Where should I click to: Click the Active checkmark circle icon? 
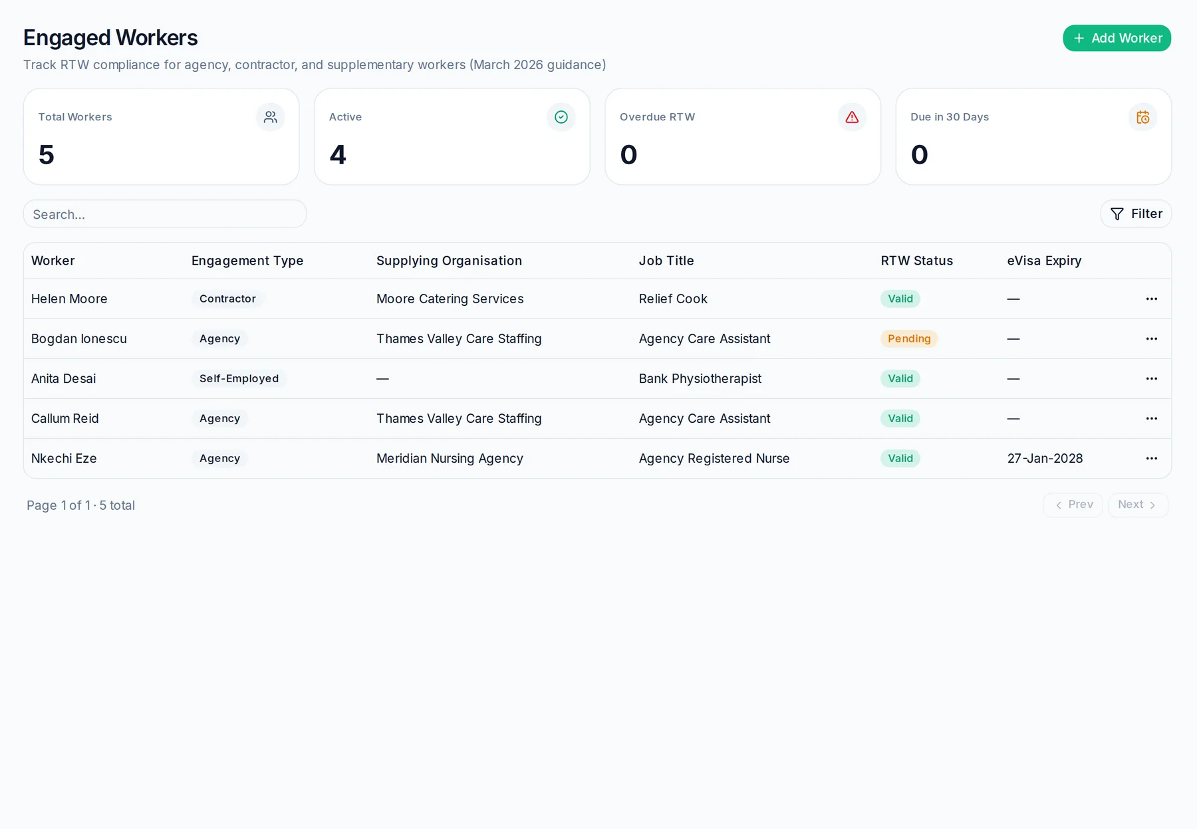[x=561, y=117]
